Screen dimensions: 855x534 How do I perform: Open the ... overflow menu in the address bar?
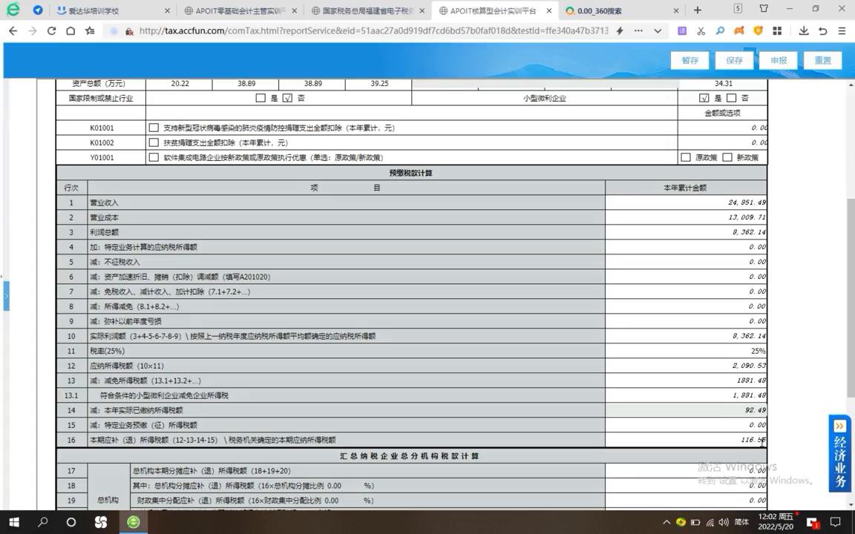(x=637, y=30)
